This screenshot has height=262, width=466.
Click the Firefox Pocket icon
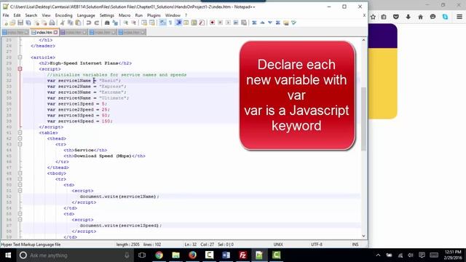pyautogui.click(x=396, y=17)
